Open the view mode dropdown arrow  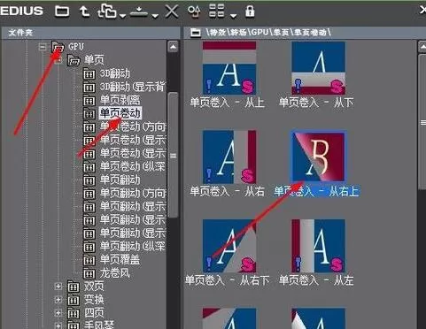point(233,15)
